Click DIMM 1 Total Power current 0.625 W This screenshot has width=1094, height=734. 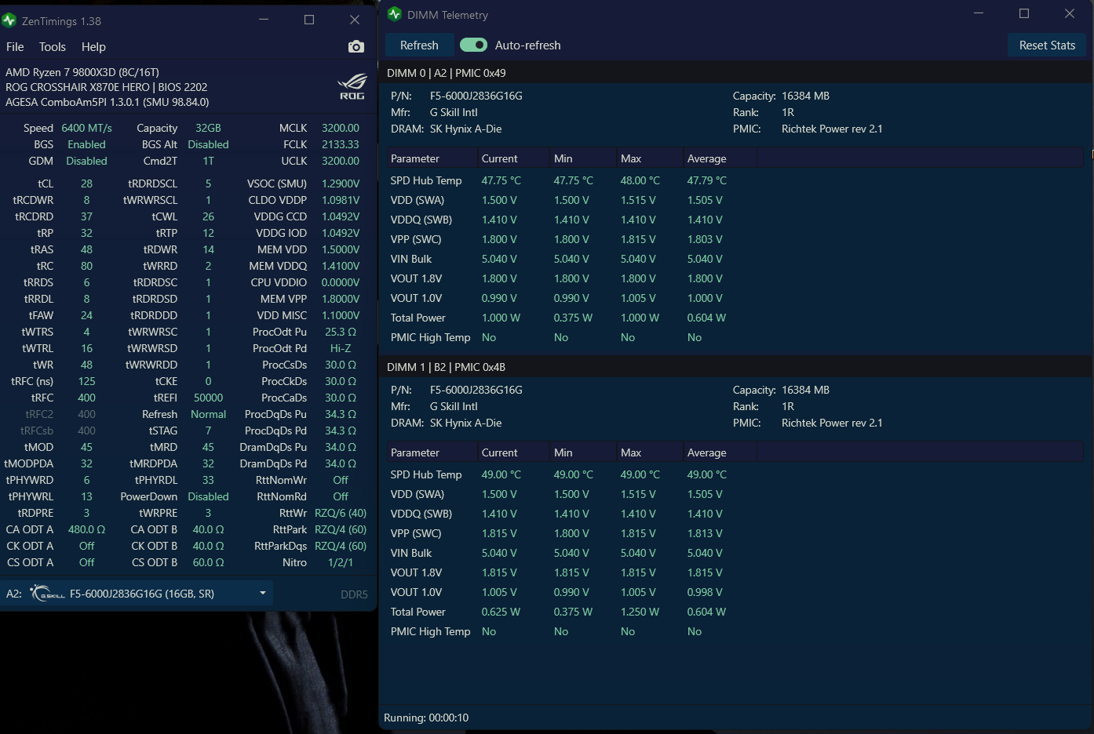click(x=501, y=612)
